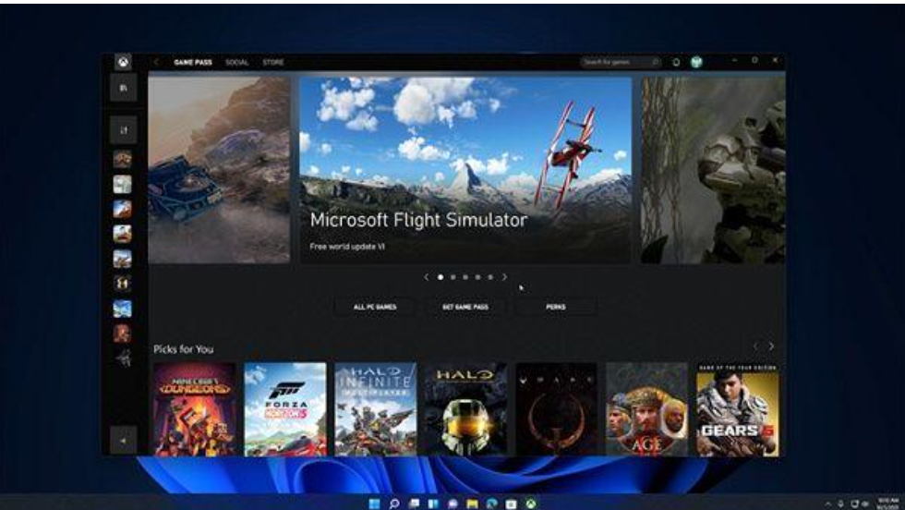Open taskbar Search magnifier
The width and height of the screenshot is (905, 510).
point(394,504)
